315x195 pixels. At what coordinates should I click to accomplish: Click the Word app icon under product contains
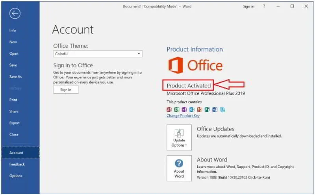click(x=215, y=110)
